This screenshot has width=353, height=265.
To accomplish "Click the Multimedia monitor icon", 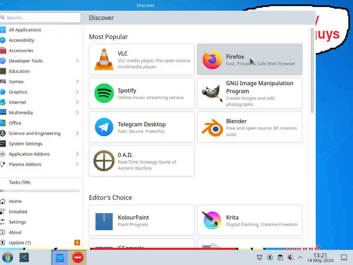I will 3,112.
